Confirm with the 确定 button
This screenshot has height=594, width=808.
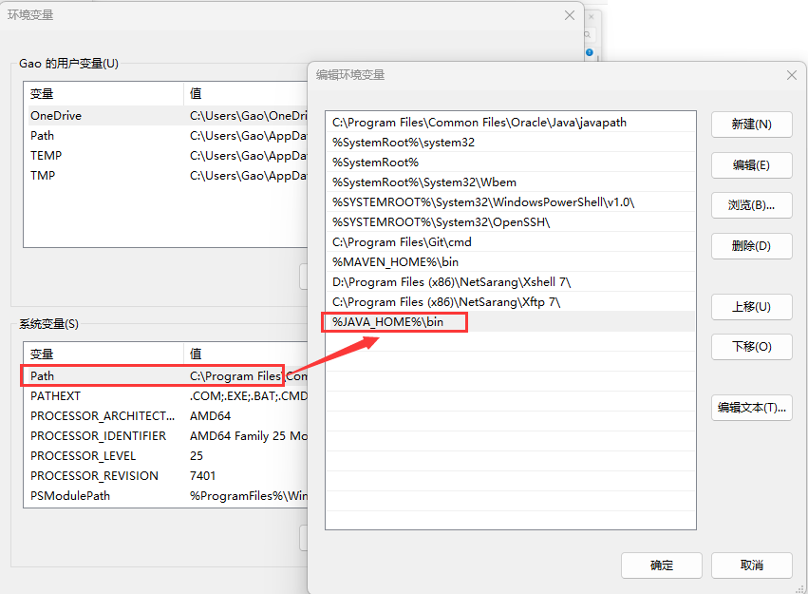click(662, 565)
